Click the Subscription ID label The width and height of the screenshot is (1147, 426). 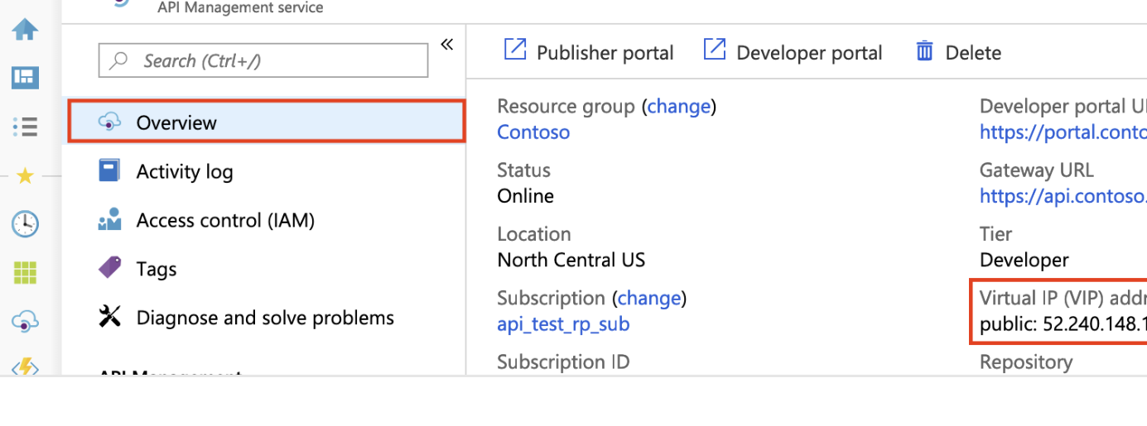563,362
